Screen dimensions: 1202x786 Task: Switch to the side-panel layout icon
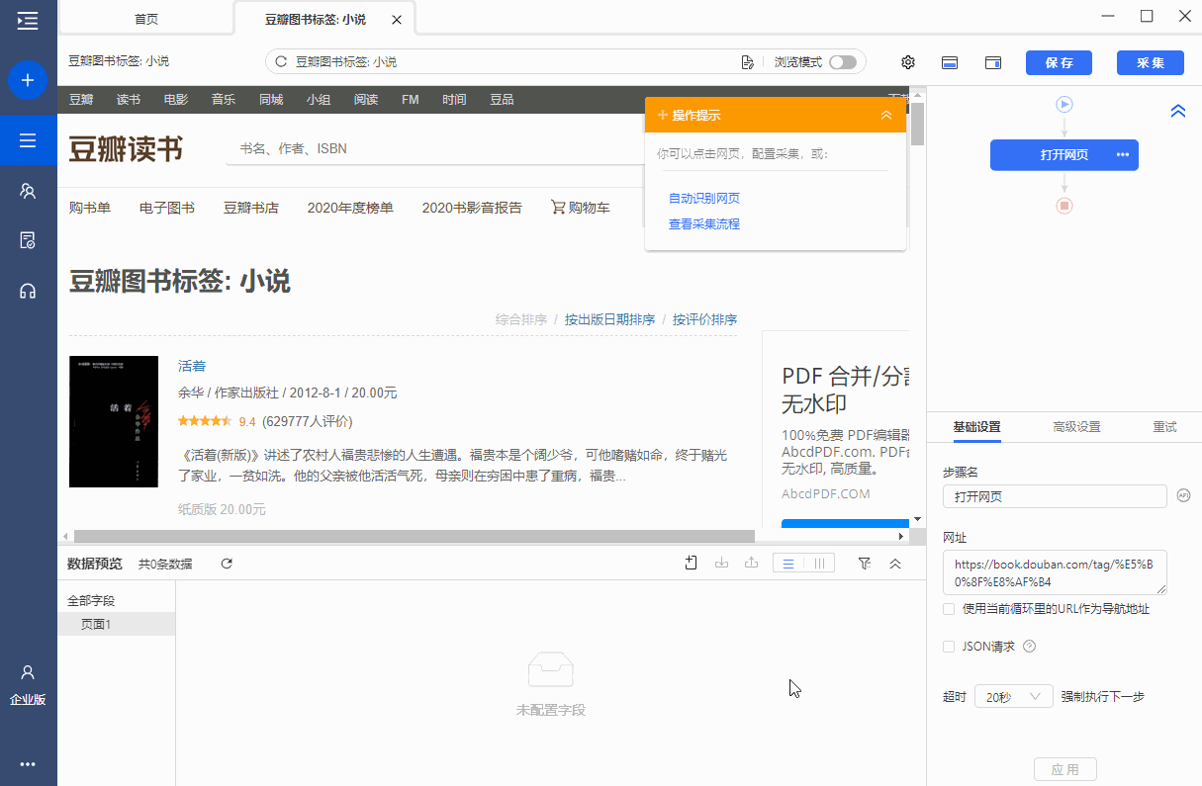(993, 62)
